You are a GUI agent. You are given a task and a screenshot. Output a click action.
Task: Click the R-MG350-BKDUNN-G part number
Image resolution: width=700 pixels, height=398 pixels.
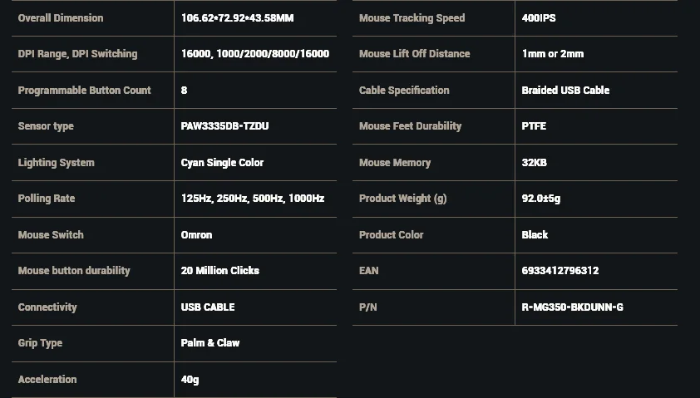(572, 307)
